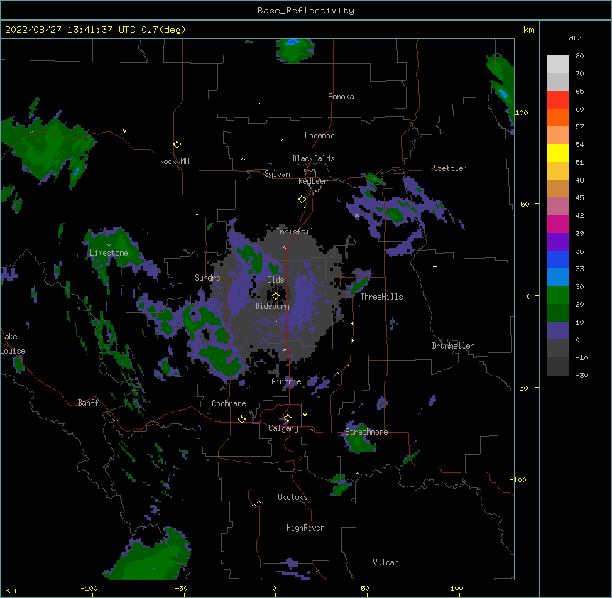This screenshot has width=612, height=598.
Task: Select the slate-purple 10 dBZ legend swatch
Action: 558,331
